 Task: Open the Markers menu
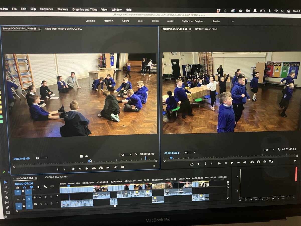[x=63, y=9]
